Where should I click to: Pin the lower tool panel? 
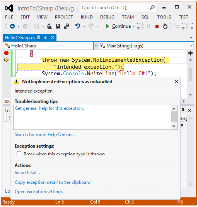pos(183,110)
